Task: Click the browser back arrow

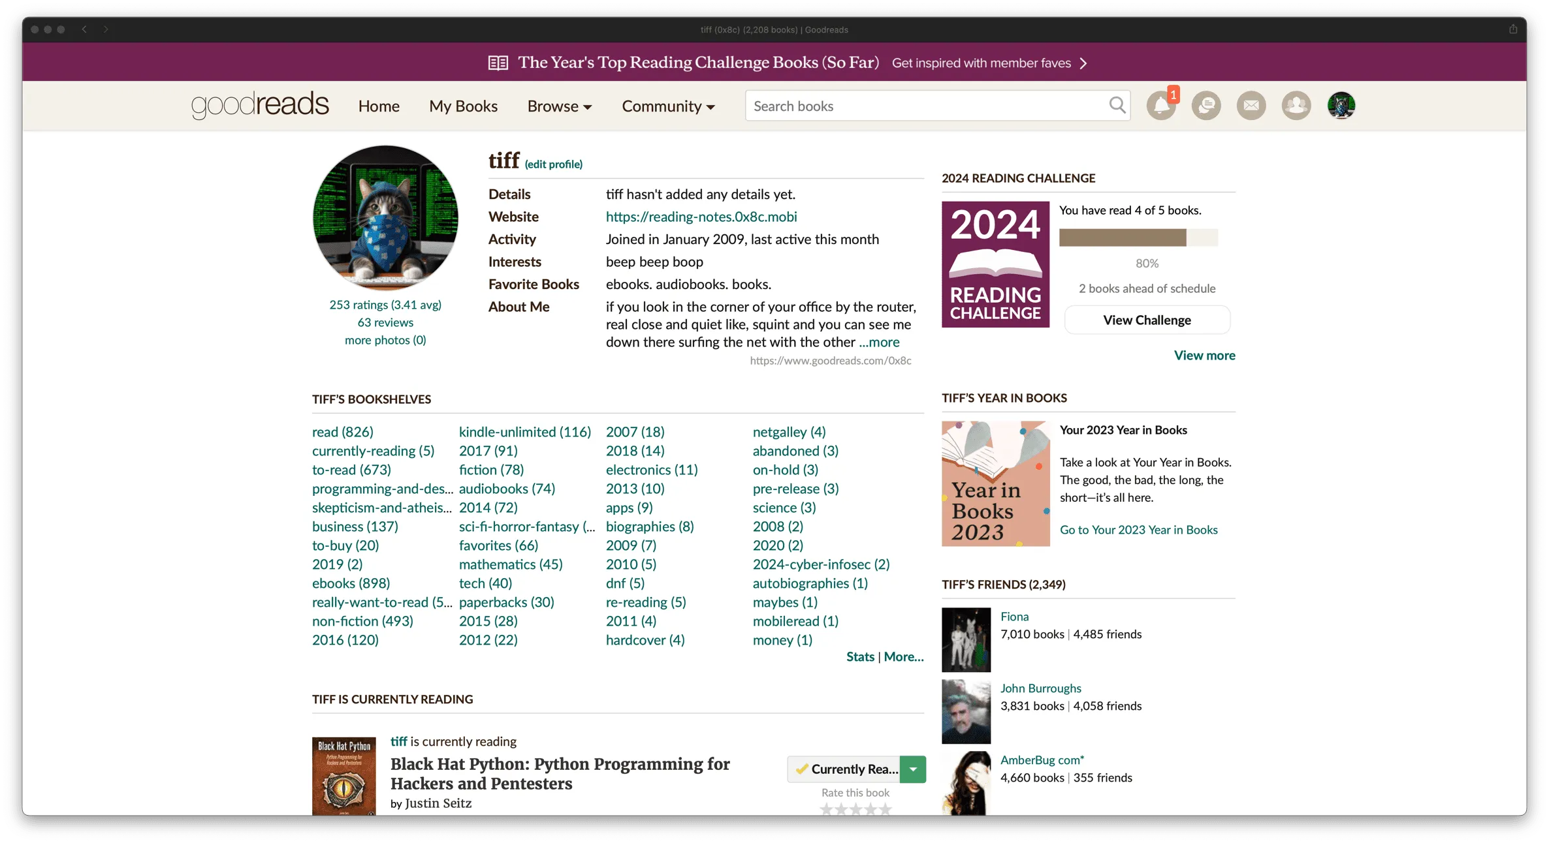Action: [84, 29]
